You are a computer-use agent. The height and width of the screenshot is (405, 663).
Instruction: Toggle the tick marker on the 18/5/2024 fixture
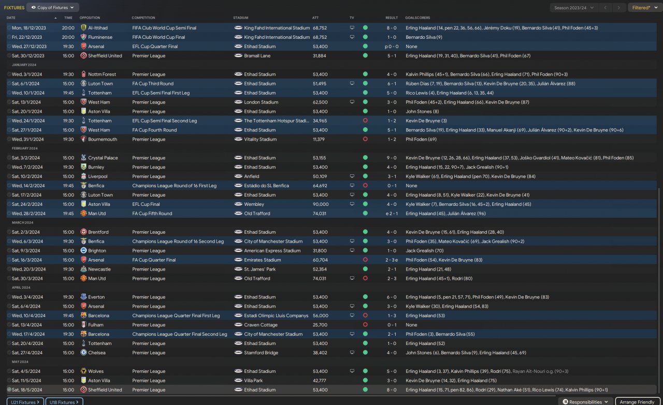(9, 390)
